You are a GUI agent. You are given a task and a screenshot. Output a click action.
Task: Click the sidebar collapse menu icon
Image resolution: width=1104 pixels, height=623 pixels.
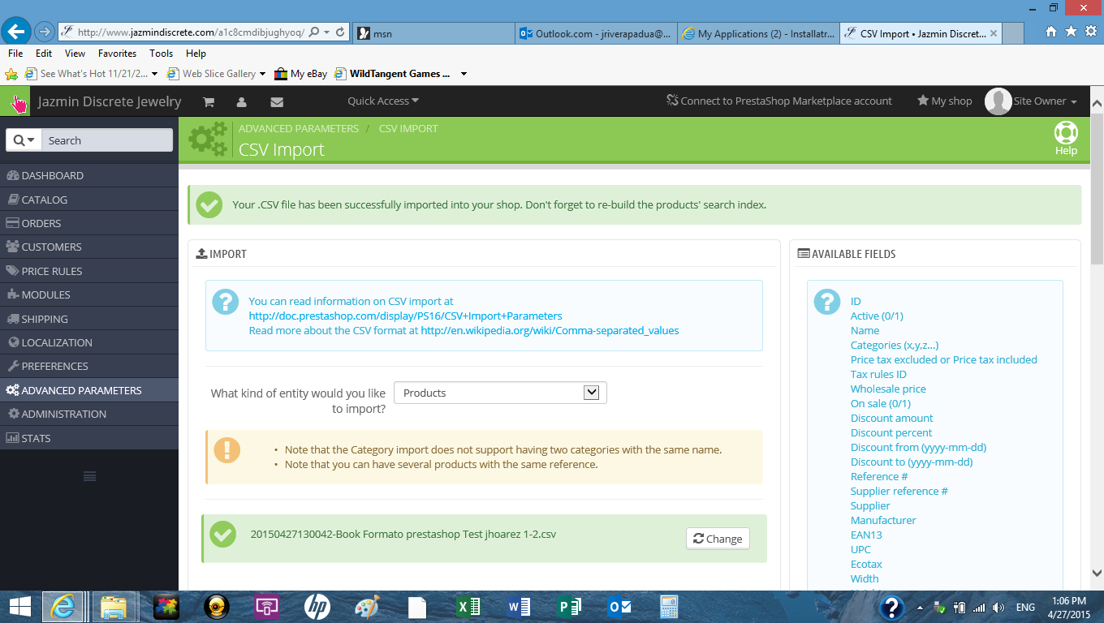(89, 476)
